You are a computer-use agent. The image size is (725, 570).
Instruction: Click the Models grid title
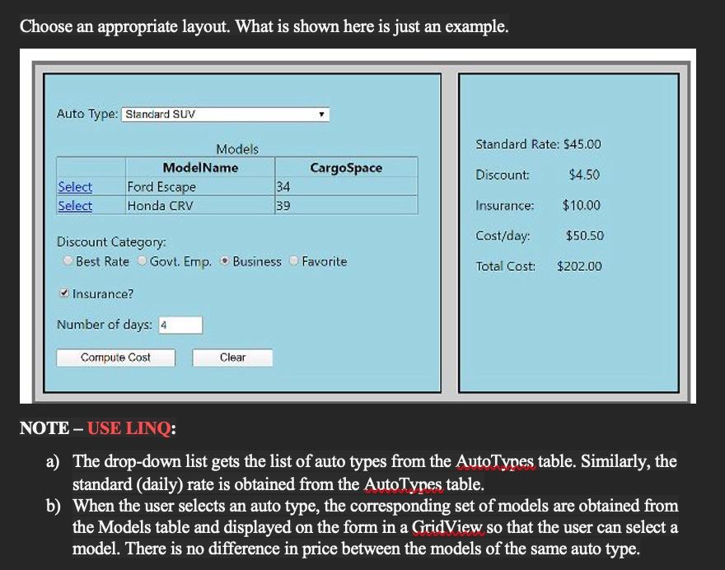click(236, 149)
